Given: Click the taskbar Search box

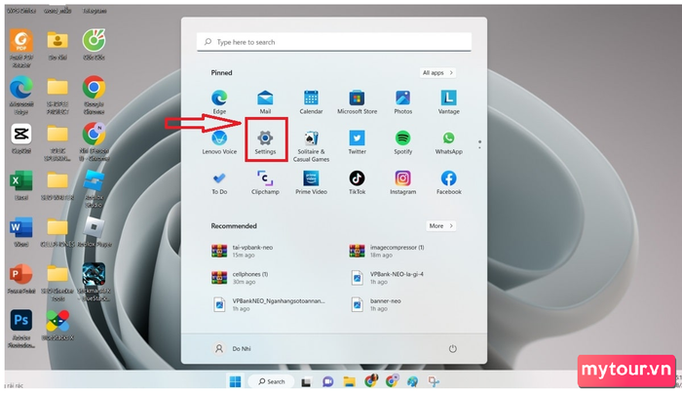Looking at the screenshot, I should tap(271, 381).
